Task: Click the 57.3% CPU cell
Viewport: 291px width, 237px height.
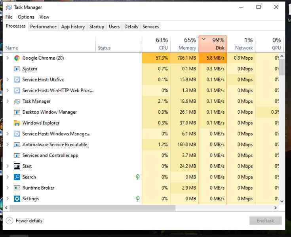Action: pyautogui.click(x=156, y=58)
